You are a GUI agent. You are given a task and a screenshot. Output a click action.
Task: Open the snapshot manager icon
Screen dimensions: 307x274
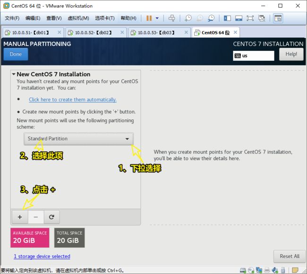211,18
